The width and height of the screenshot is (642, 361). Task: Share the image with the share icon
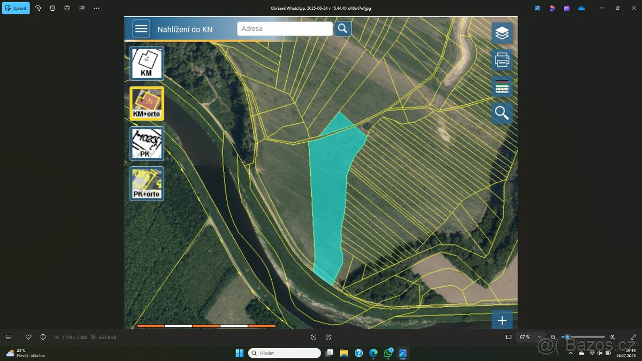tap(82, 8)
